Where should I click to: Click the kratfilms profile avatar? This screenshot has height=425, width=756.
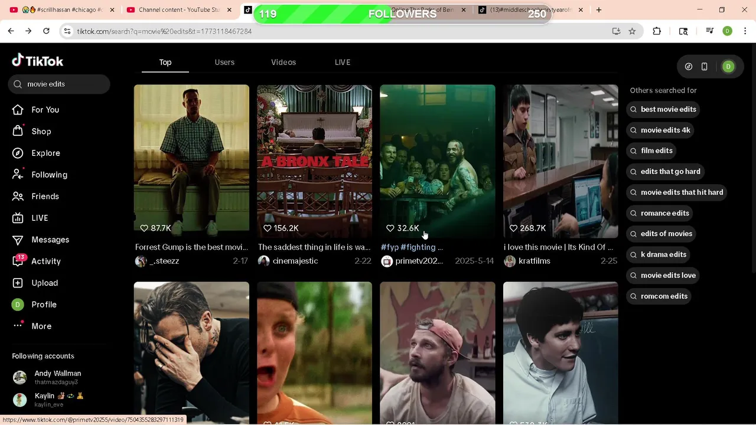pos(510,261)
